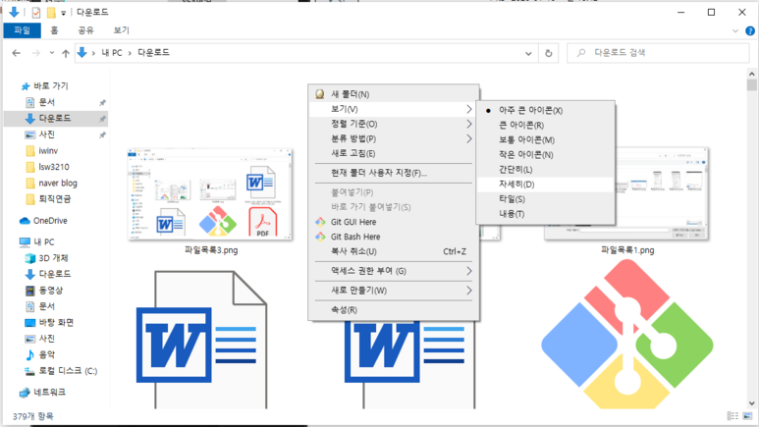Screen dimensions: 759x427
Task: Select the large Git diamond icon file
Action: pyautogui.click(x=626, y=334)
